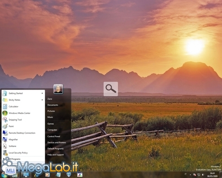Click the volume speaker tray icon
The width and height of the screenshot is (222, 178).
pyautogui.click(x=203, y=175)
